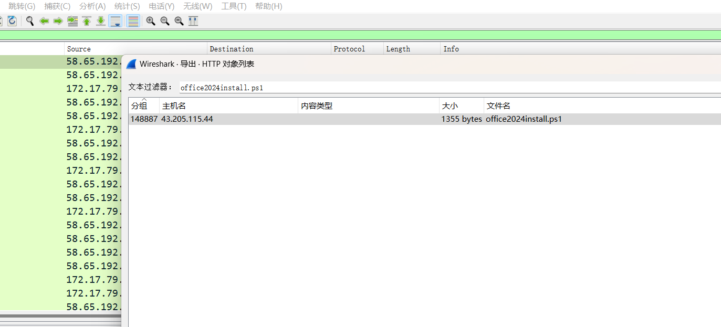Select office2024install.ps1 file name in list
Viewport: 721px width, 327px height.
coord(524,119)
